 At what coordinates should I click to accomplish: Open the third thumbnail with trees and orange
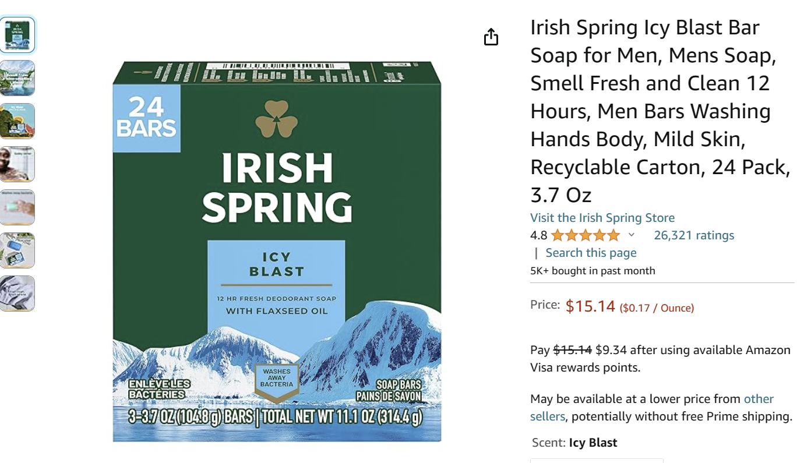pyautogui.click(x=17, y=121)
